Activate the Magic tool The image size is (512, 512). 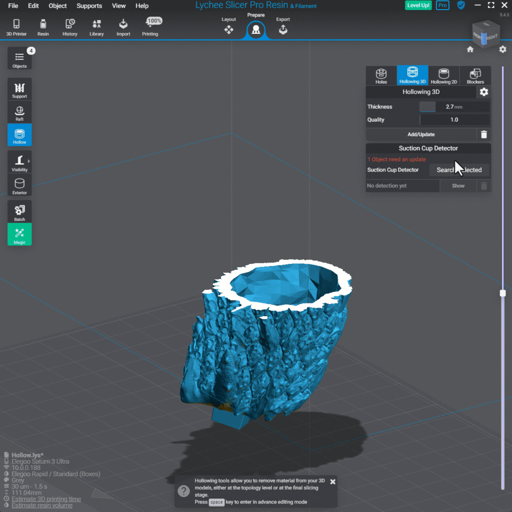point(19,234)
